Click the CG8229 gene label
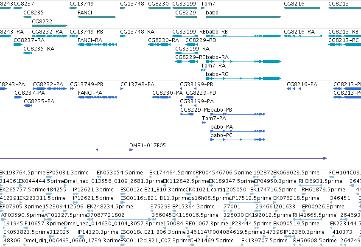This screenshot has height=247, width=361. click(x=185, y=12)
